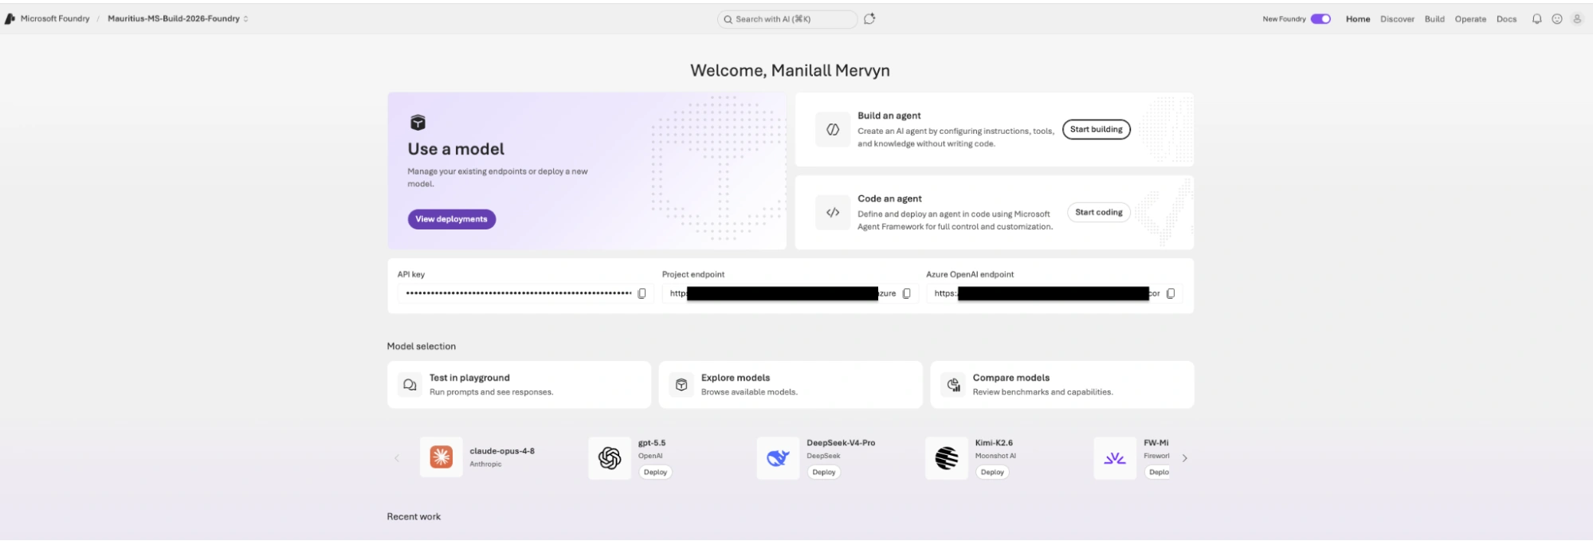Open Test in playground card

point(519,385)
